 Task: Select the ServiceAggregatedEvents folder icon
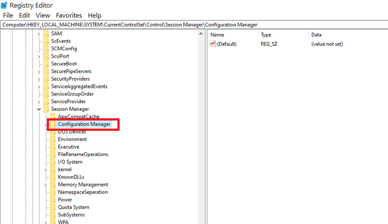[46, 86]
